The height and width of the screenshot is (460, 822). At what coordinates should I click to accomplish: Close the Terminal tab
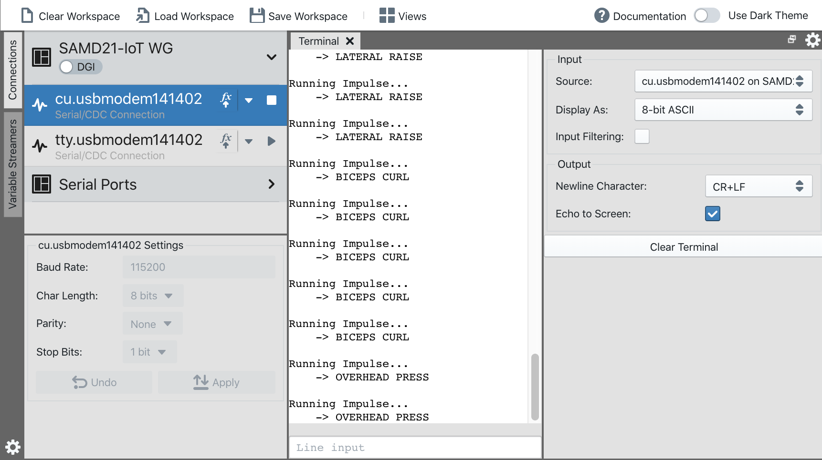click(350, 41)
